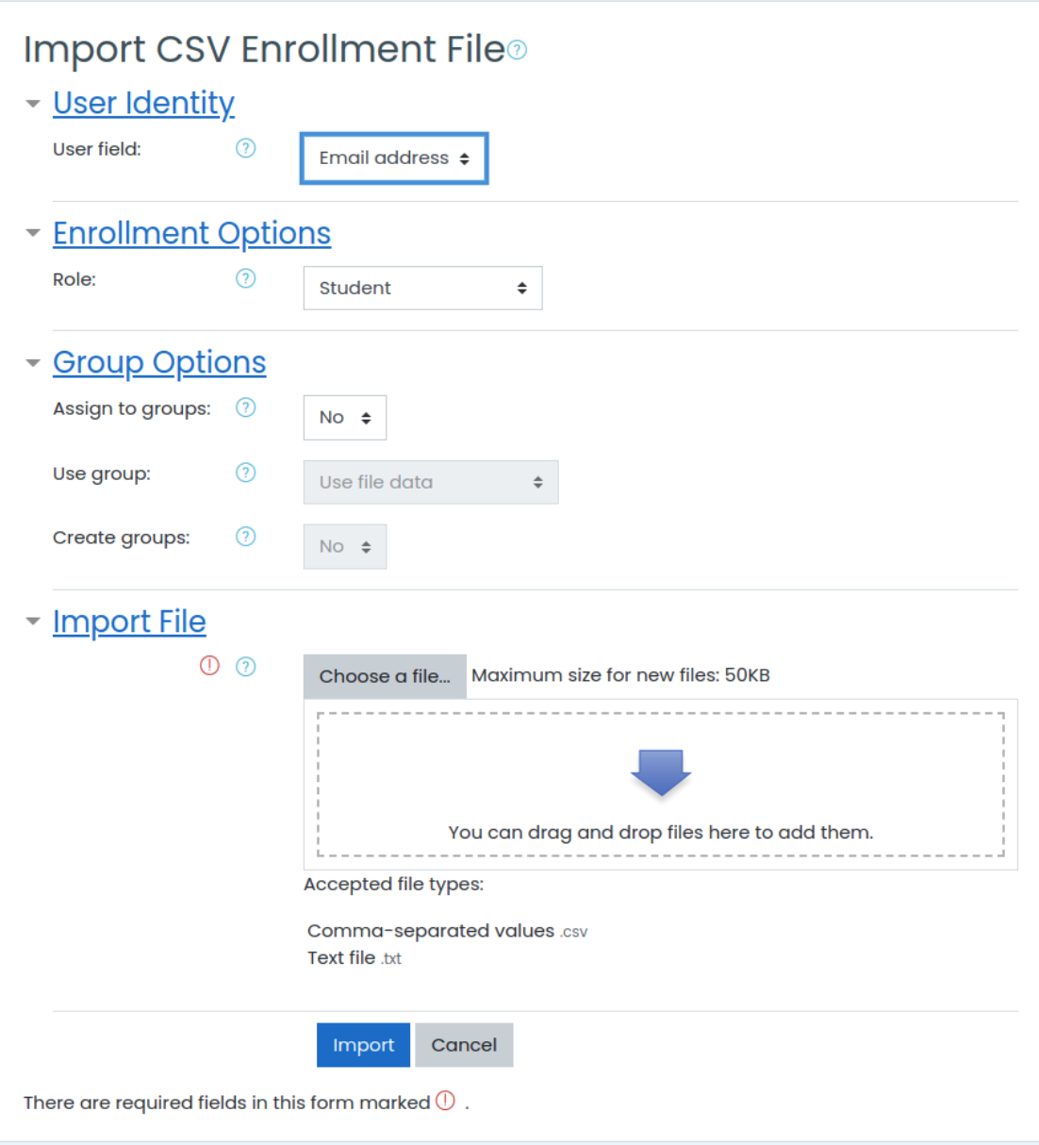Screen dimensions: 1039x1145
Task: Click help icon beside Use group
Action: click(246, 473)
